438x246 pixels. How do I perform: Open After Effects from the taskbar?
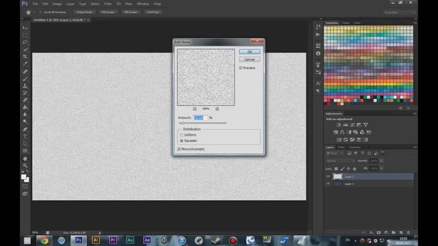147,240
